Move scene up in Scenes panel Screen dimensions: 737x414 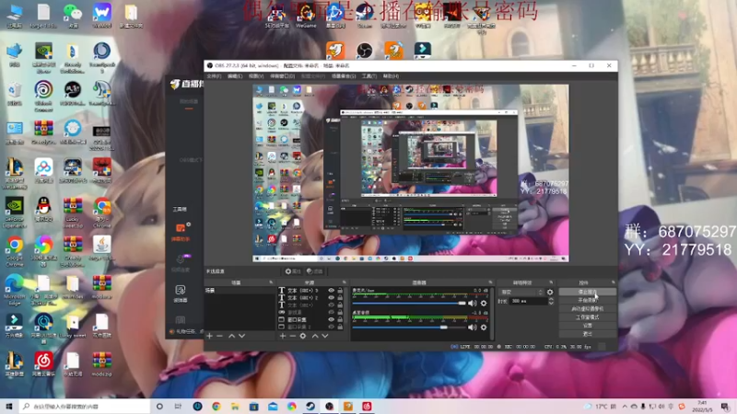point(232,336)
